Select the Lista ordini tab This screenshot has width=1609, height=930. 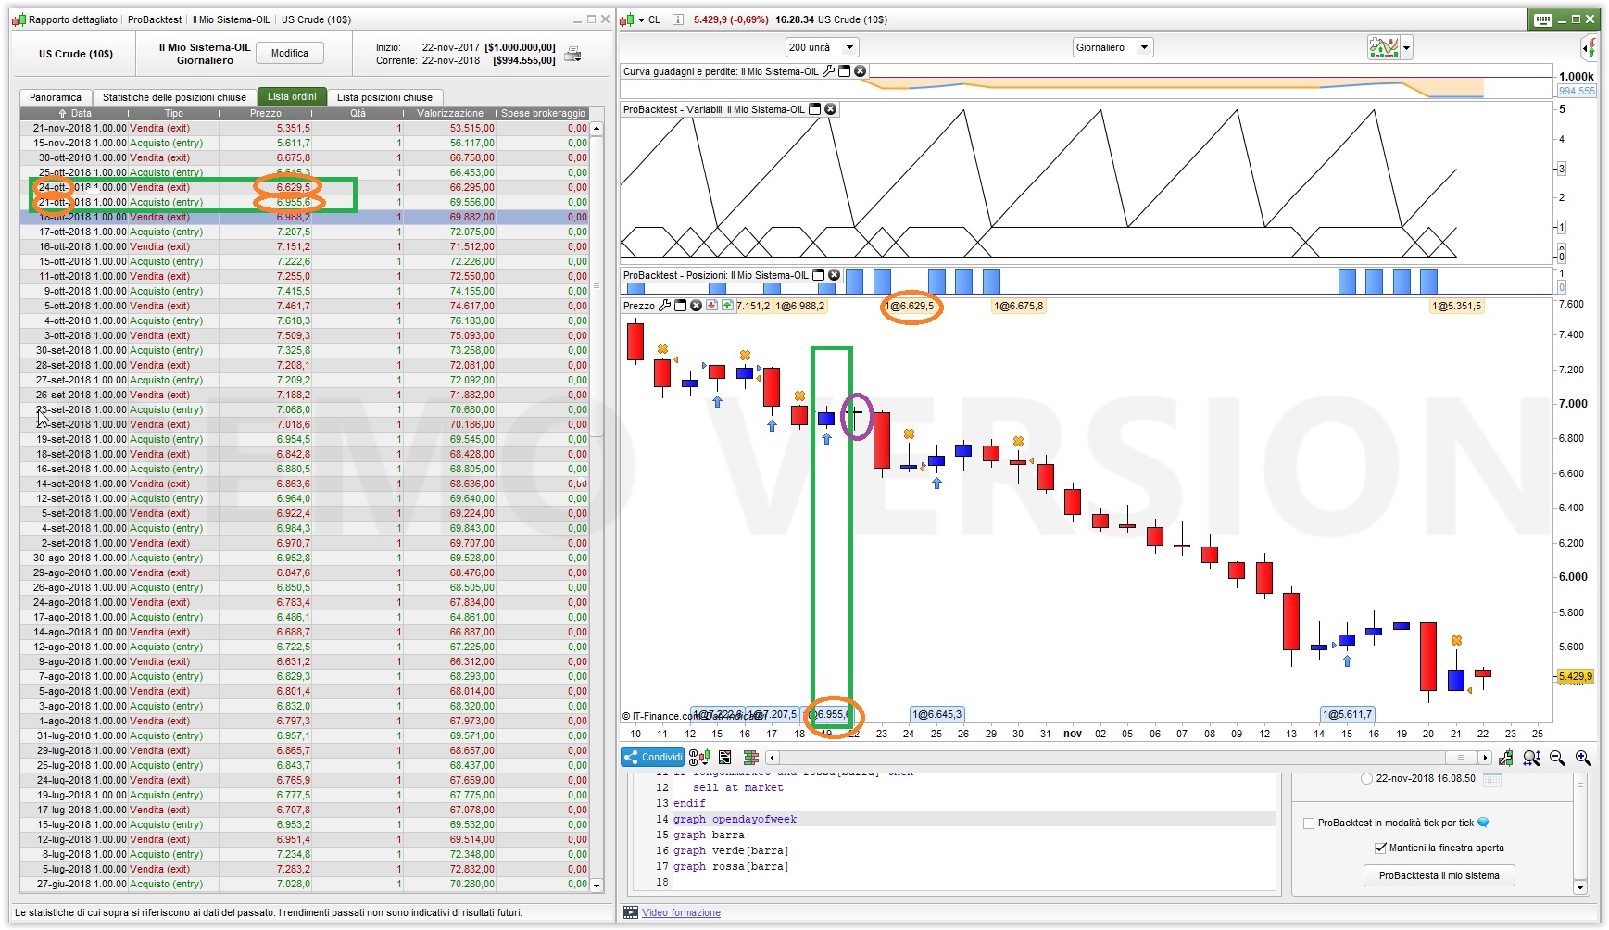[292, 96]
